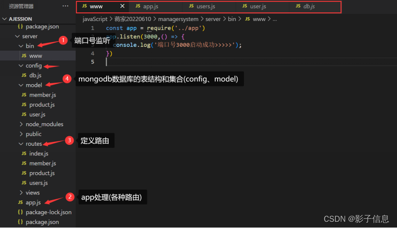Open member.js under the model folder
Screen dimensions: 397x228
pyautogui.click(x=38, y=95)
